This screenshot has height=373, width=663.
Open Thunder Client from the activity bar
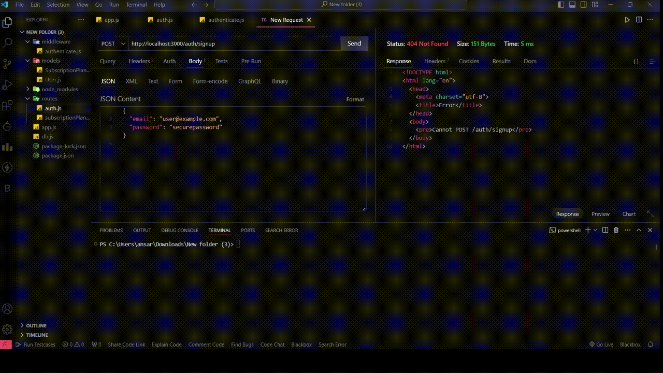coord(7,167)
